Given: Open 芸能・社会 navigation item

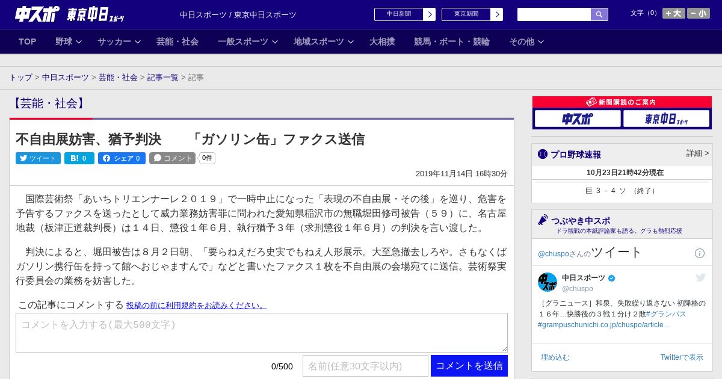Looking at the screenshot, I should pos(177,42).
